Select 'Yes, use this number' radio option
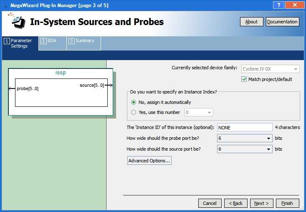Screen dimensions: 306x212 pyautogui.click(x=134, y=112)
